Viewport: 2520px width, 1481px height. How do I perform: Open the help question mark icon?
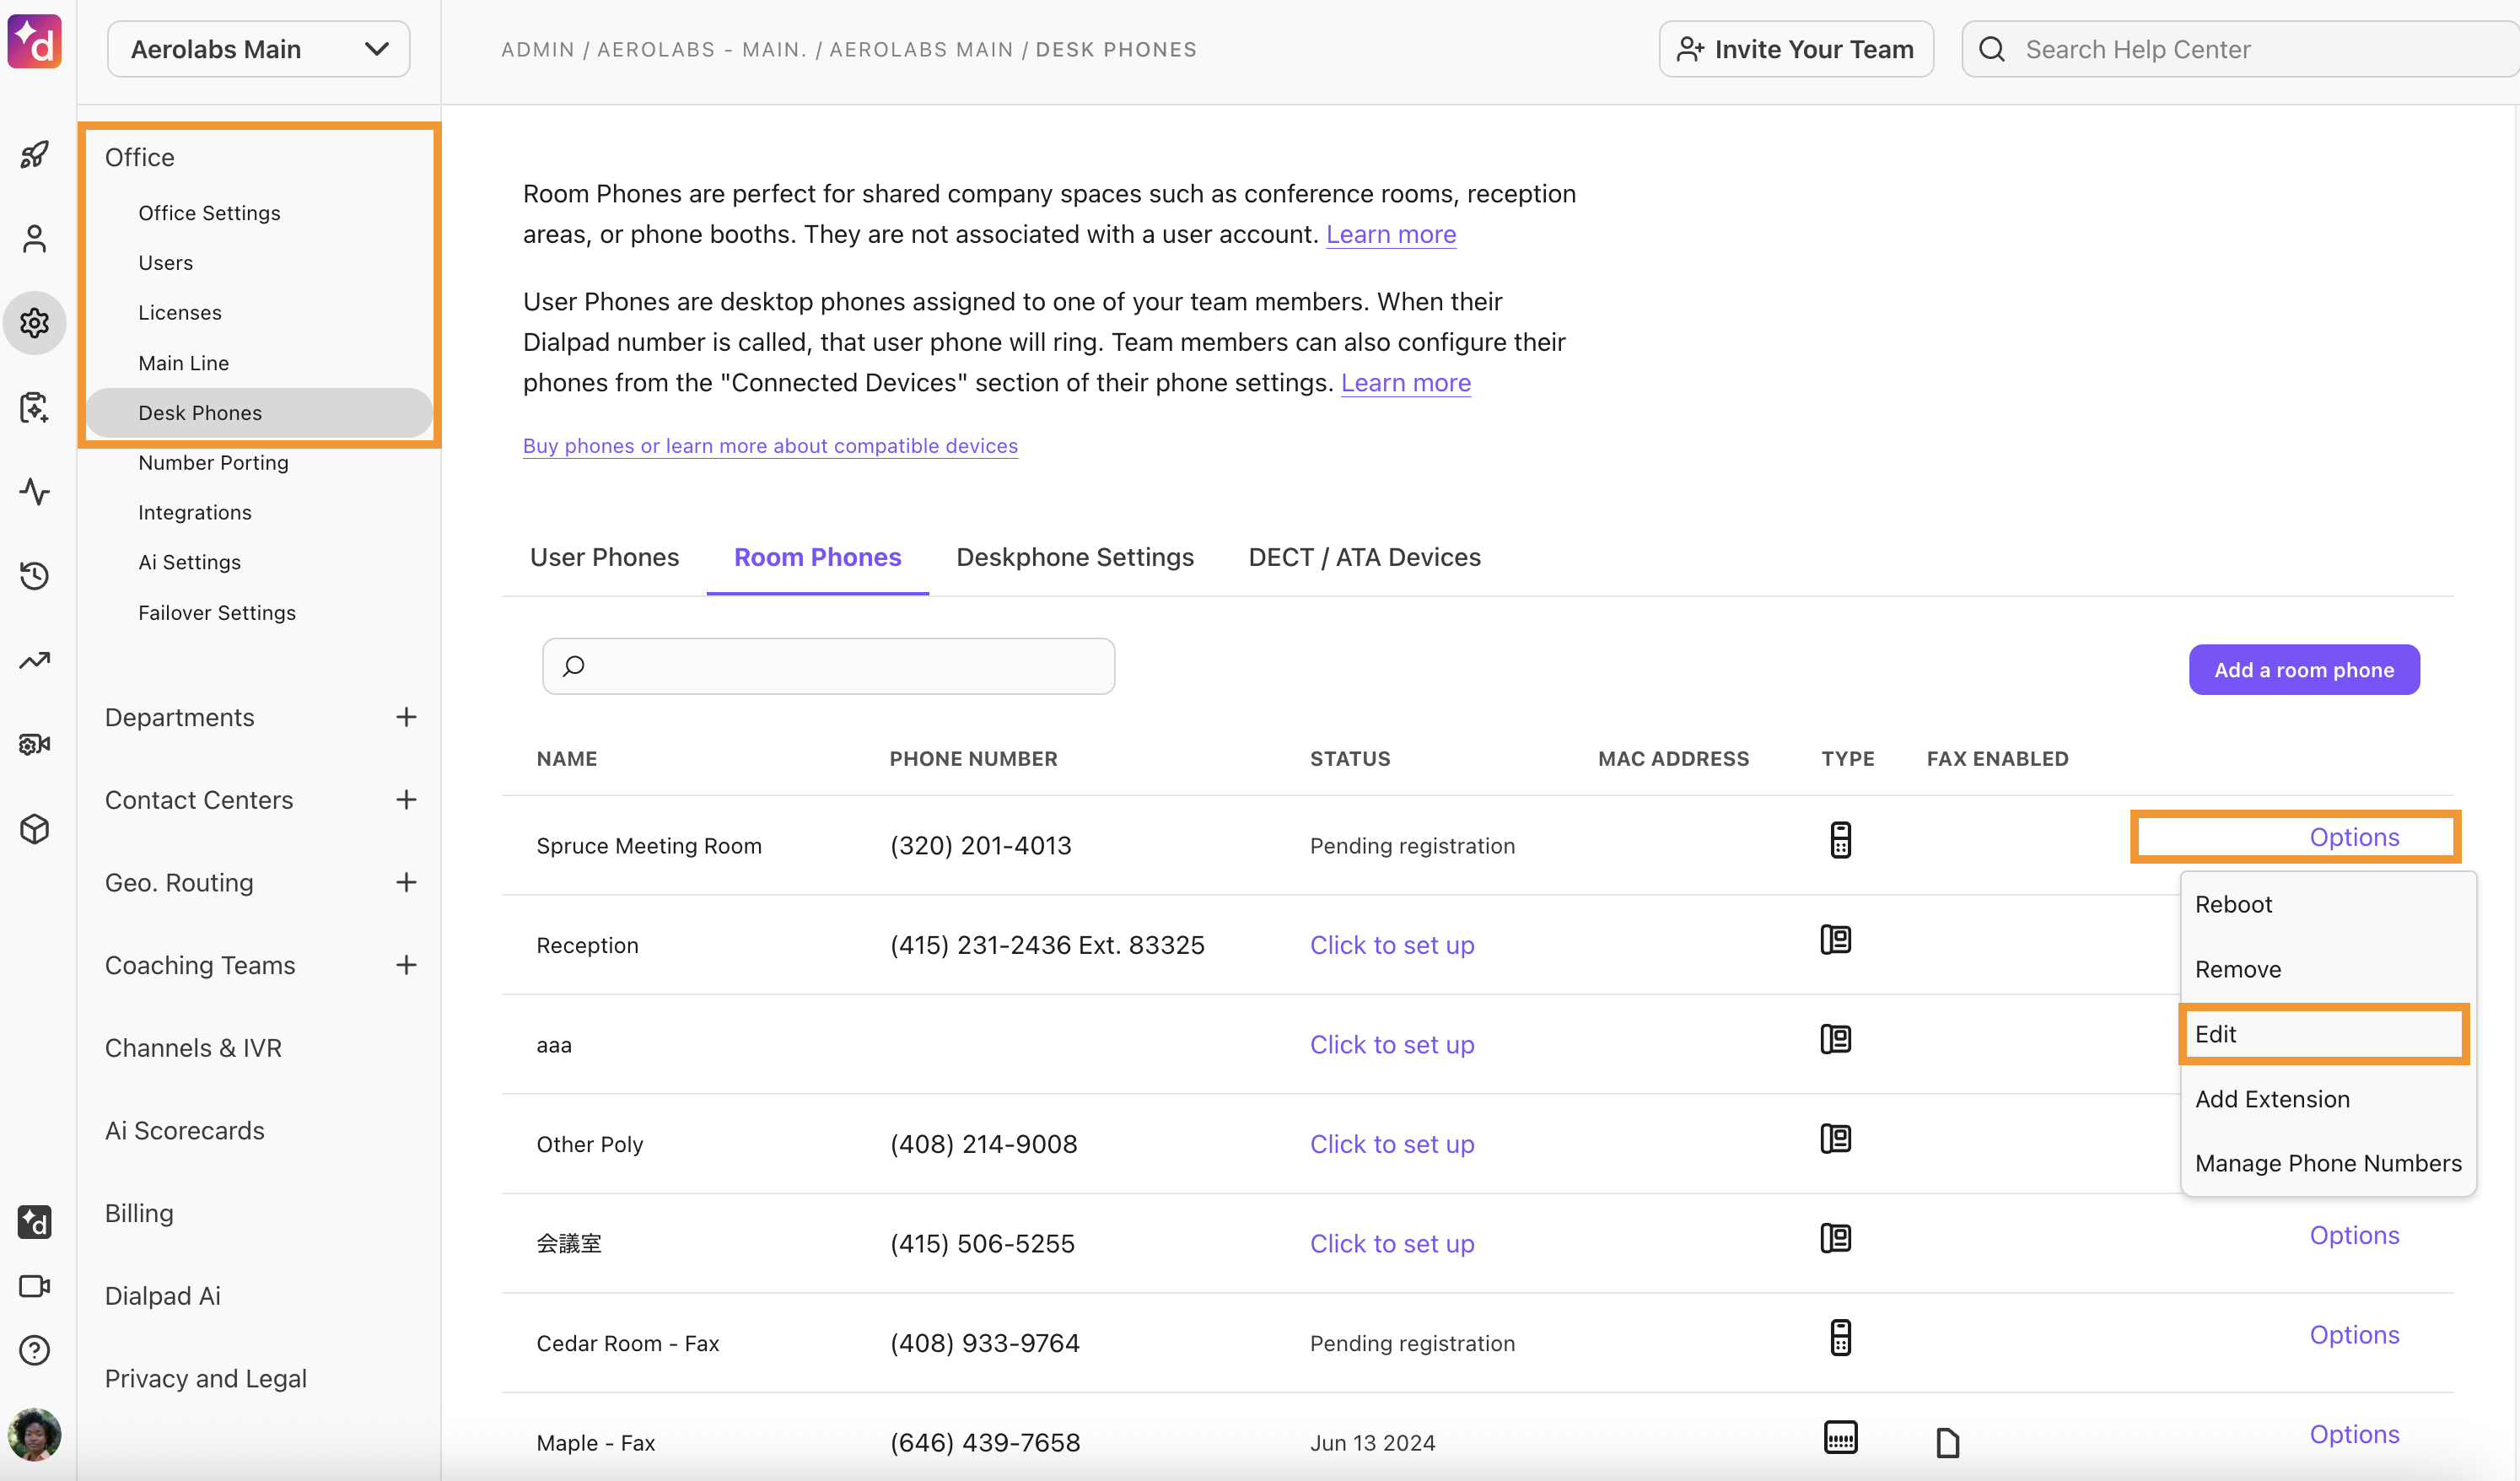[x=35, y=1350]
